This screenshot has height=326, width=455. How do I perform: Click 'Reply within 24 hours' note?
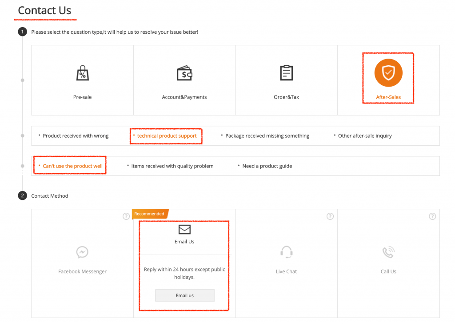(x=184, y=273)
